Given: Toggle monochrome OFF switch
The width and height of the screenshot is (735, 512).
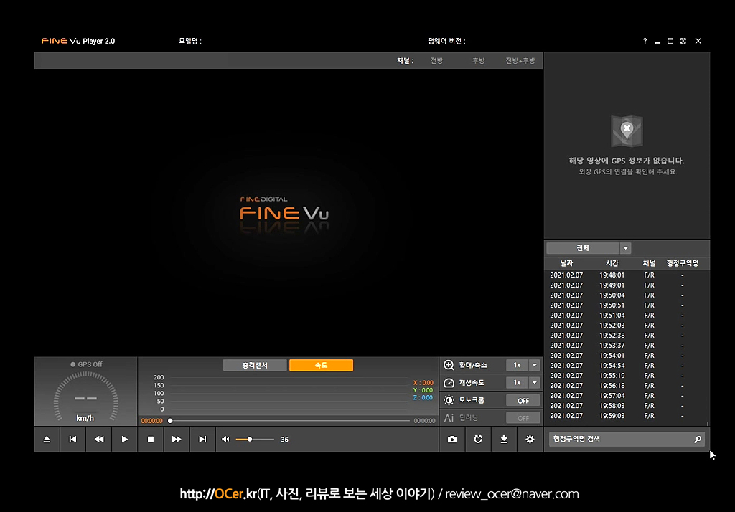Looking at the screenshot, I should pos(523,401).
